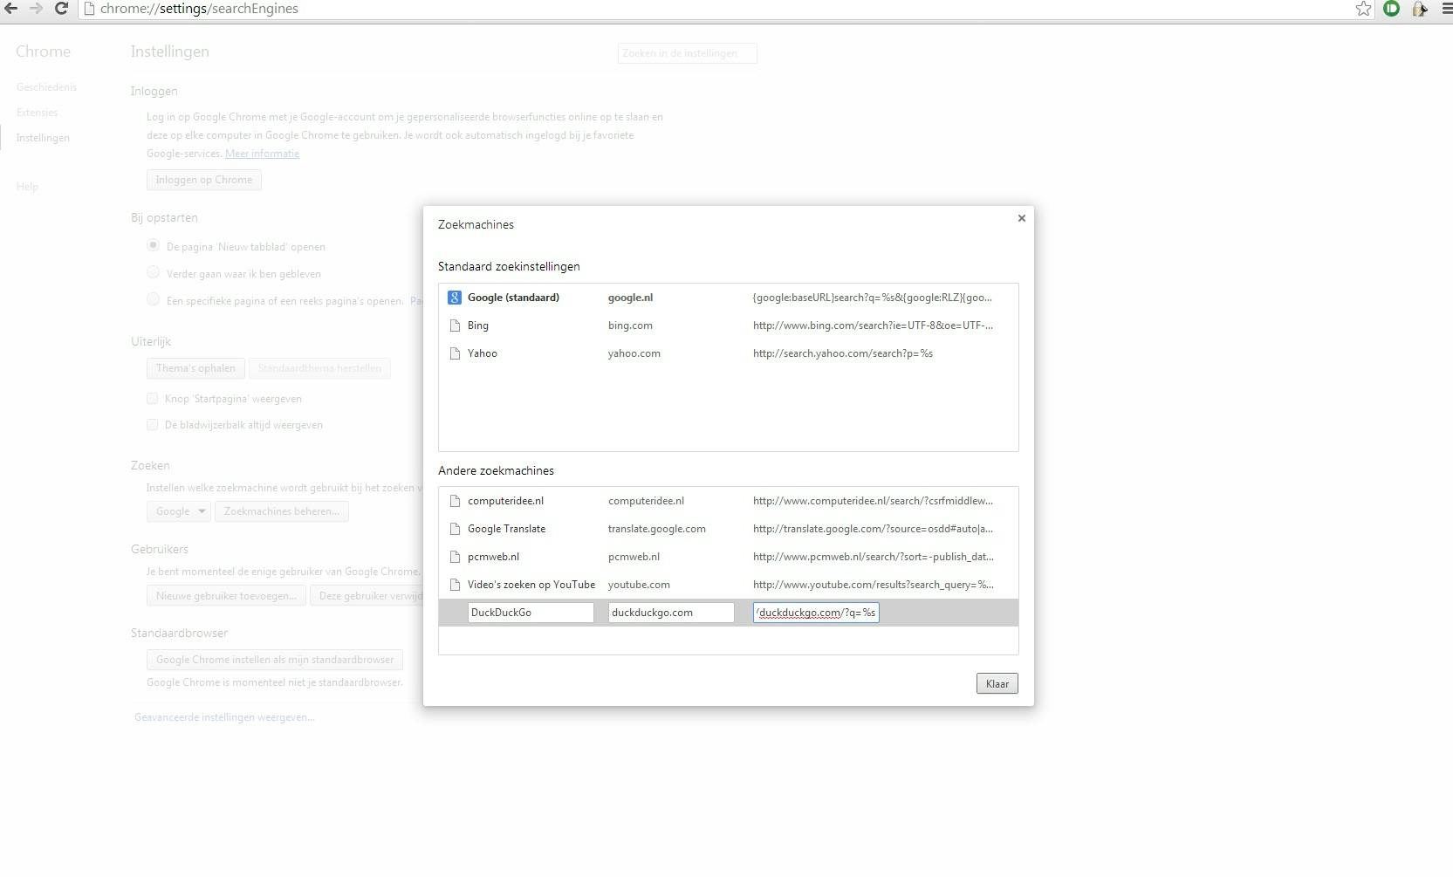Select the Google (standaard) search engine row
The image size is (1453, 877).
(729, 298)
